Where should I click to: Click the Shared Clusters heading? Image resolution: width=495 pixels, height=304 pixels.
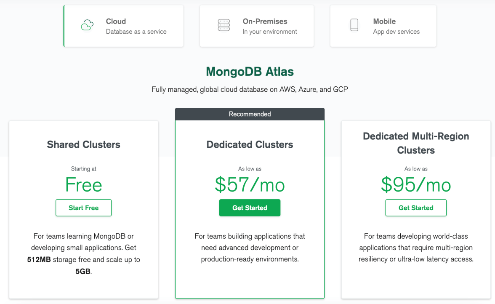83,144
